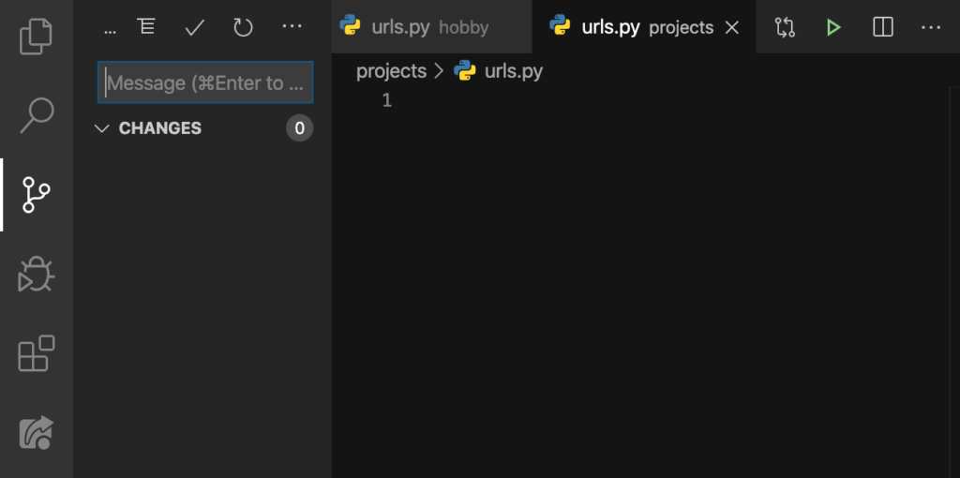Open source control More Actions ellipsis
Viewport: 960px width, 478px height.
point(292,26)
